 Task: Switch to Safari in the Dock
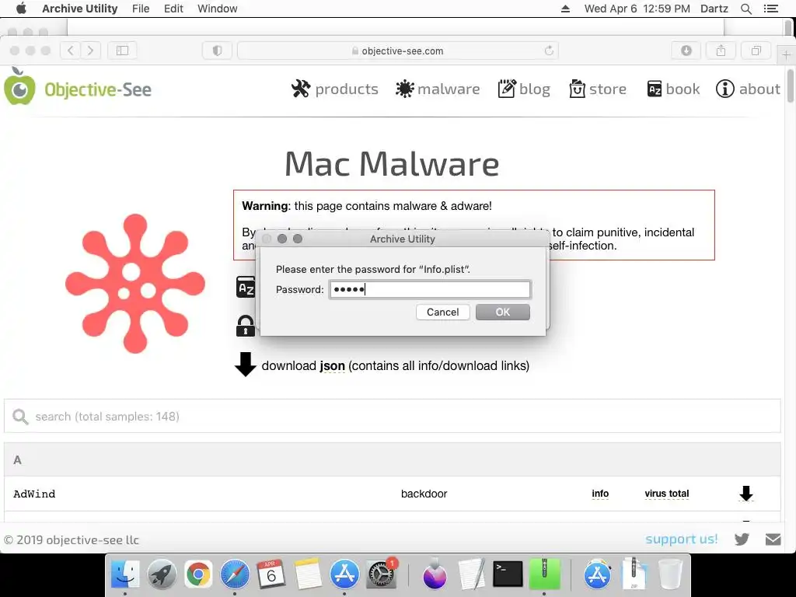235,574
